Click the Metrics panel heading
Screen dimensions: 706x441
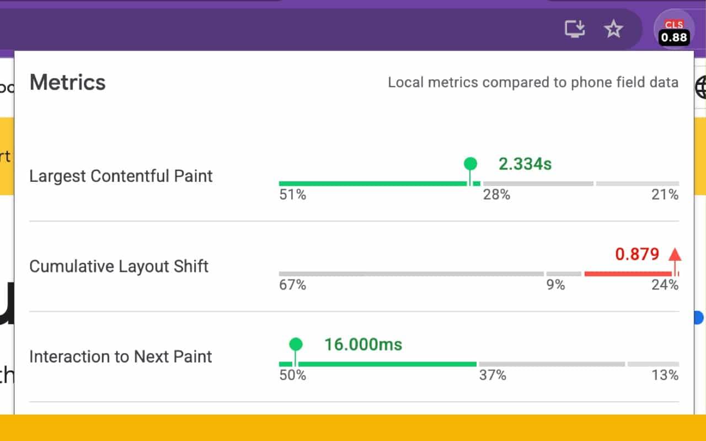click(x=67, y=82)
